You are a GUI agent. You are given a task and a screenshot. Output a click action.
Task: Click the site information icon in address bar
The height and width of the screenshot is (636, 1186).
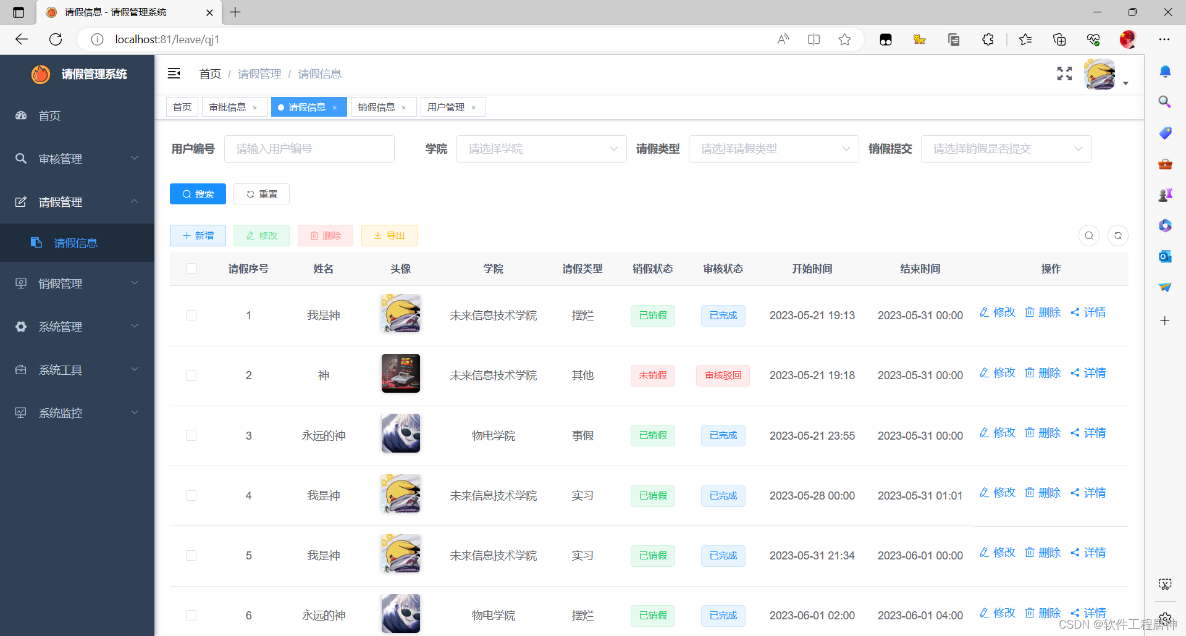pyautogui.click(x=97, y=40)
